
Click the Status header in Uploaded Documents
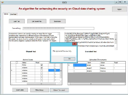click(x=106, y=63)
